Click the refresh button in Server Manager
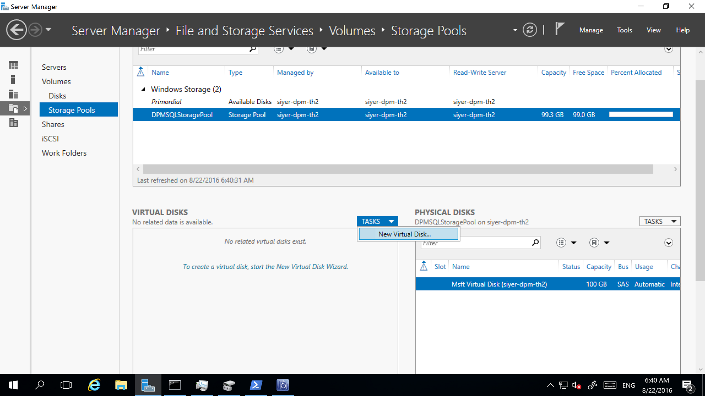The height and width of the screenshot is (396, 705). (532, 30)
